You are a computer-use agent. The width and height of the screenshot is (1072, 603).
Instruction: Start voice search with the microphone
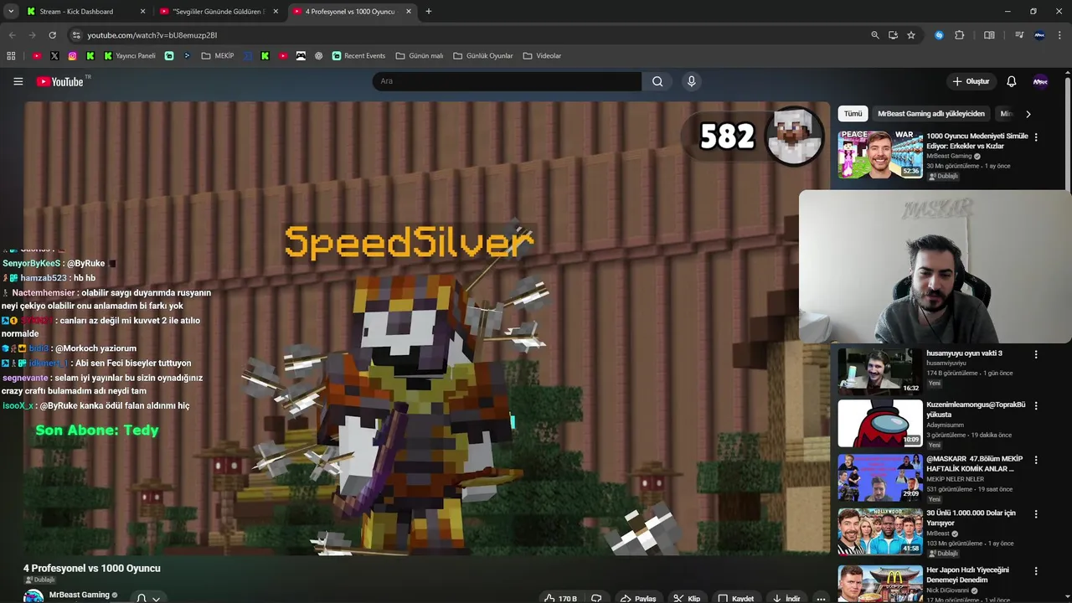pyautogui.click(x=691, y=81)
